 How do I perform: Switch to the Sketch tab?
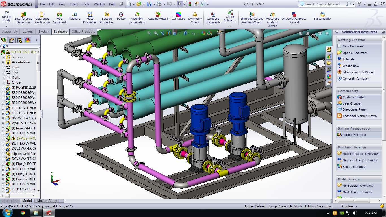tap(43, 32)
